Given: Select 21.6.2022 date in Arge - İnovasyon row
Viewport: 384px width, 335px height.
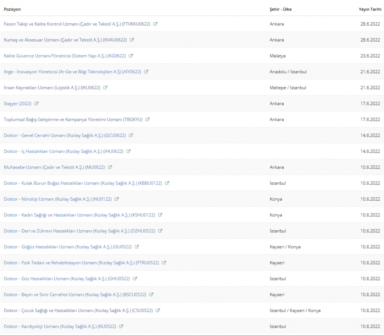Looking at the screenshot, I should click(370, 72).
